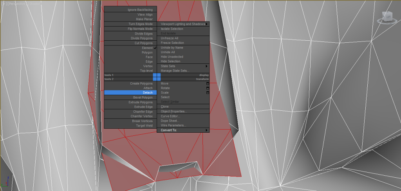Choose Scale in transform quad

tap(182, 93)
